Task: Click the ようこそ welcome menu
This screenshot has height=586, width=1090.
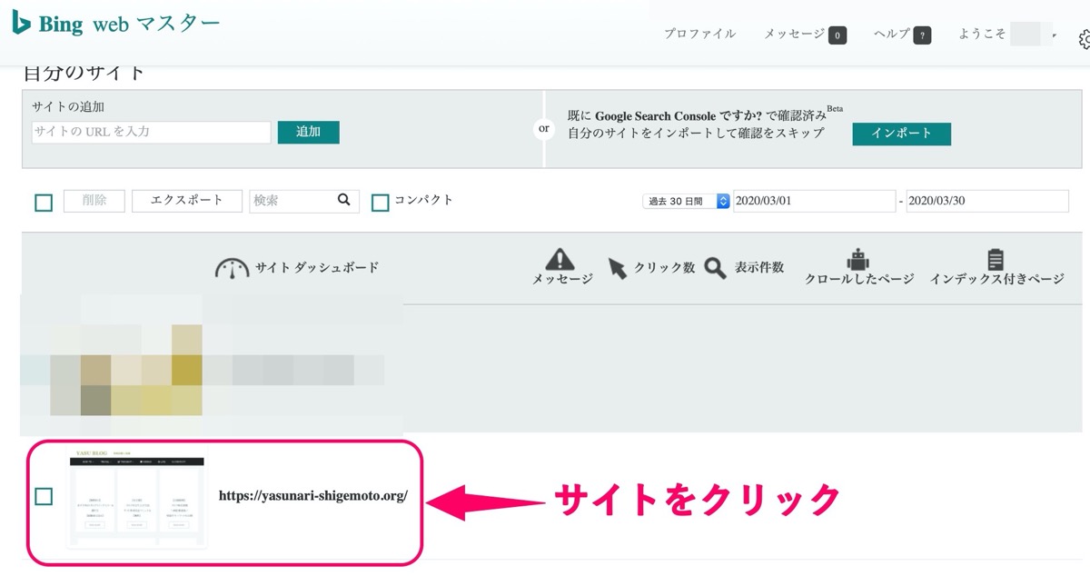Action: tap(982, 34)
